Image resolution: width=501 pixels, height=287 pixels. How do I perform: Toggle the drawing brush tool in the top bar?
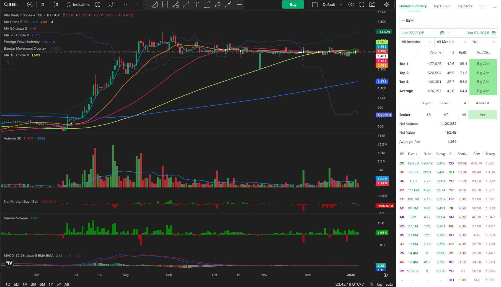(112, 4)
